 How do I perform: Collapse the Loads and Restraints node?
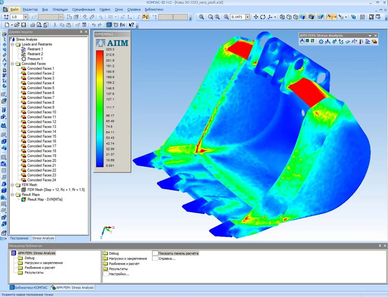pos(13,44)
